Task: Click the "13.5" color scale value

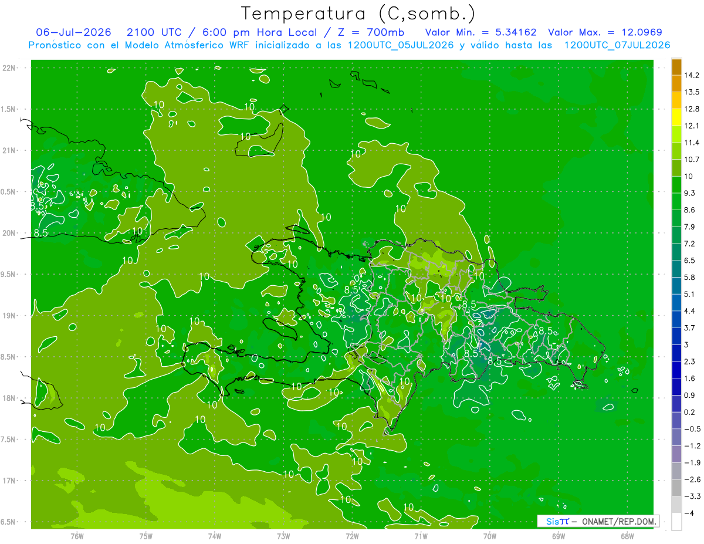Action: click(692, 92)
